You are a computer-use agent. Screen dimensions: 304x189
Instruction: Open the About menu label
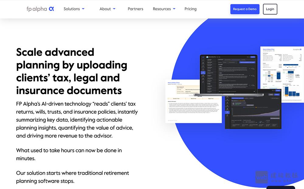click(x=105, y=9)
